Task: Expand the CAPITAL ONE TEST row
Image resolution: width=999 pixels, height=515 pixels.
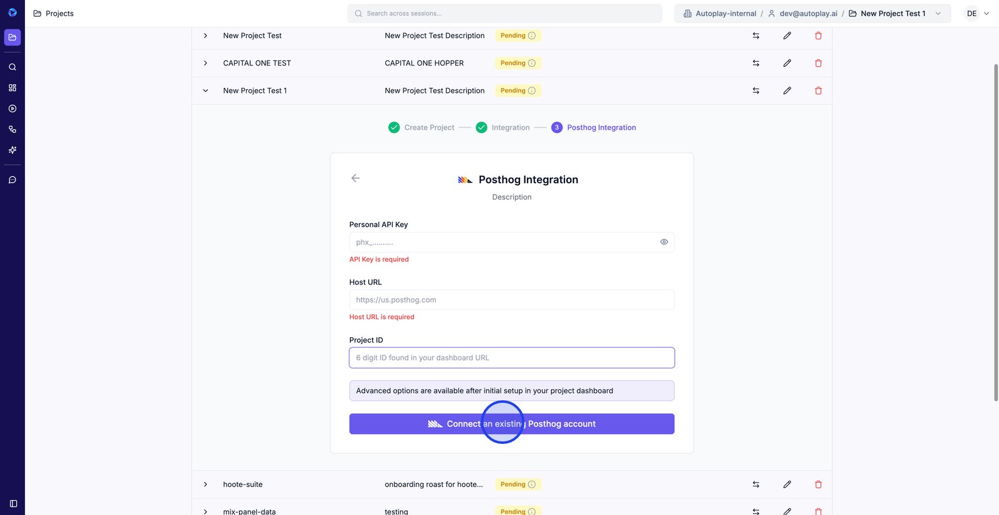Action: [x=205, y=63]
